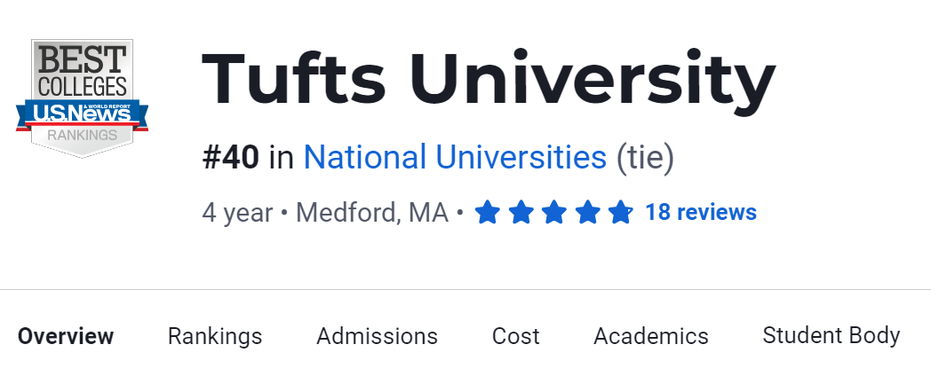Go to the Admissions tab
The image size is (931, 368).
[377, 337]
